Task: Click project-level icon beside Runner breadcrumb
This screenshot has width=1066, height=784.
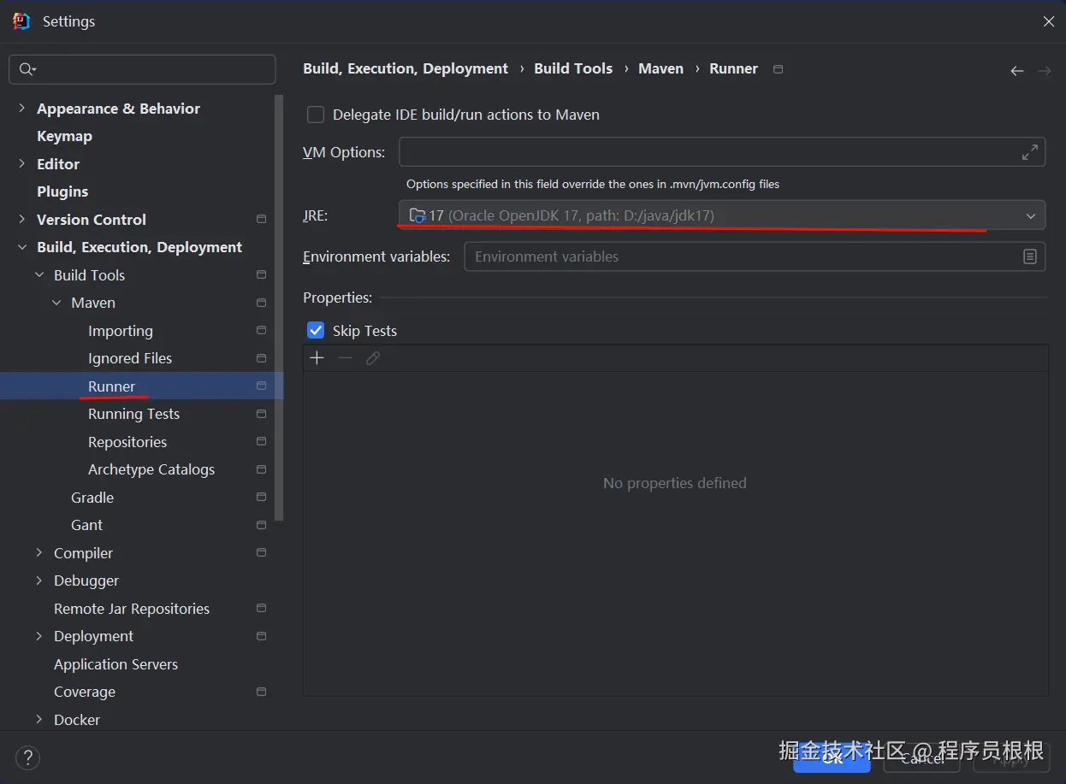Action: pos(778,69)
